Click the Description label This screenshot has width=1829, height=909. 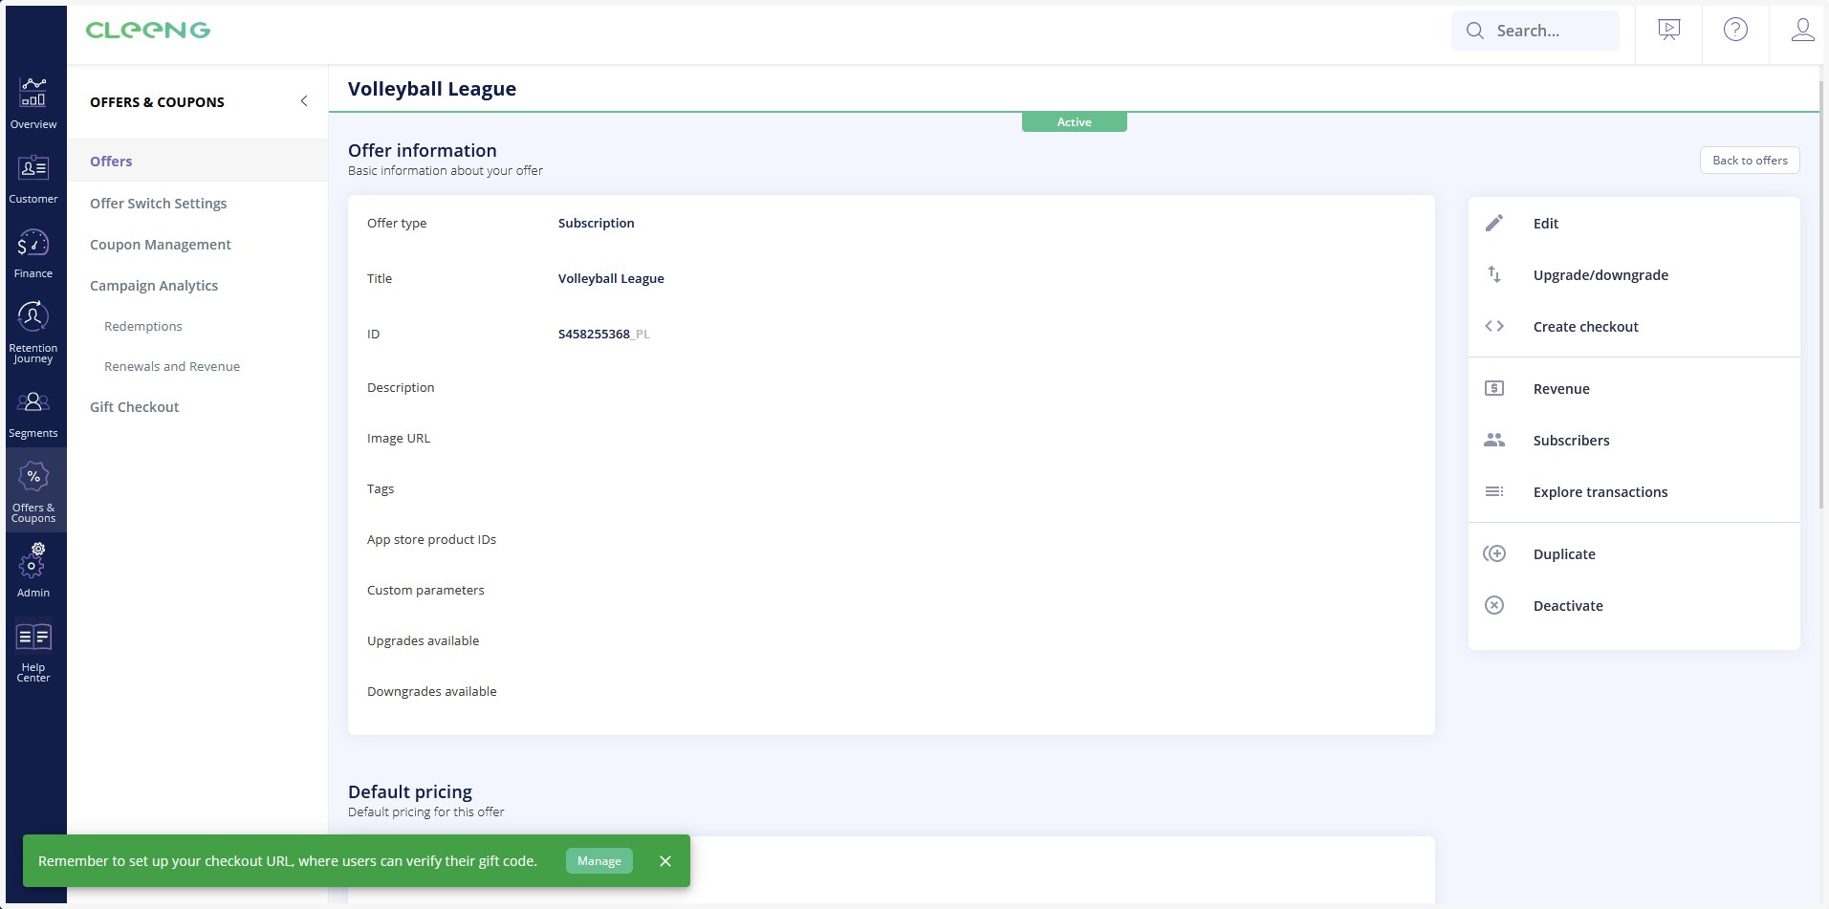401,388
